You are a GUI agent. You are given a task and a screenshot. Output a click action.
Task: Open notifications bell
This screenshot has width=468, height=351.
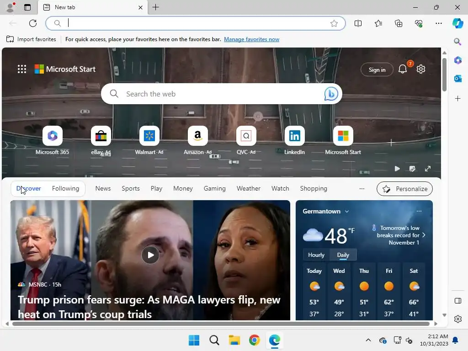[403, 69]
